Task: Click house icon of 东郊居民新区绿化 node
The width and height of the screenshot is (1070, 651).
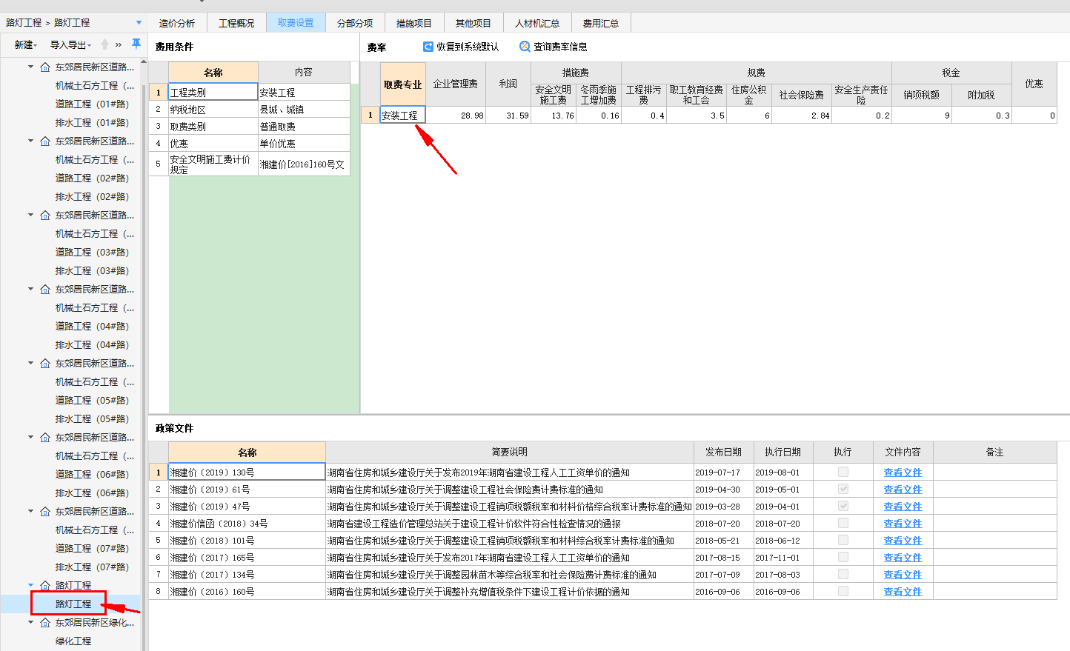Action: [45, 623]
